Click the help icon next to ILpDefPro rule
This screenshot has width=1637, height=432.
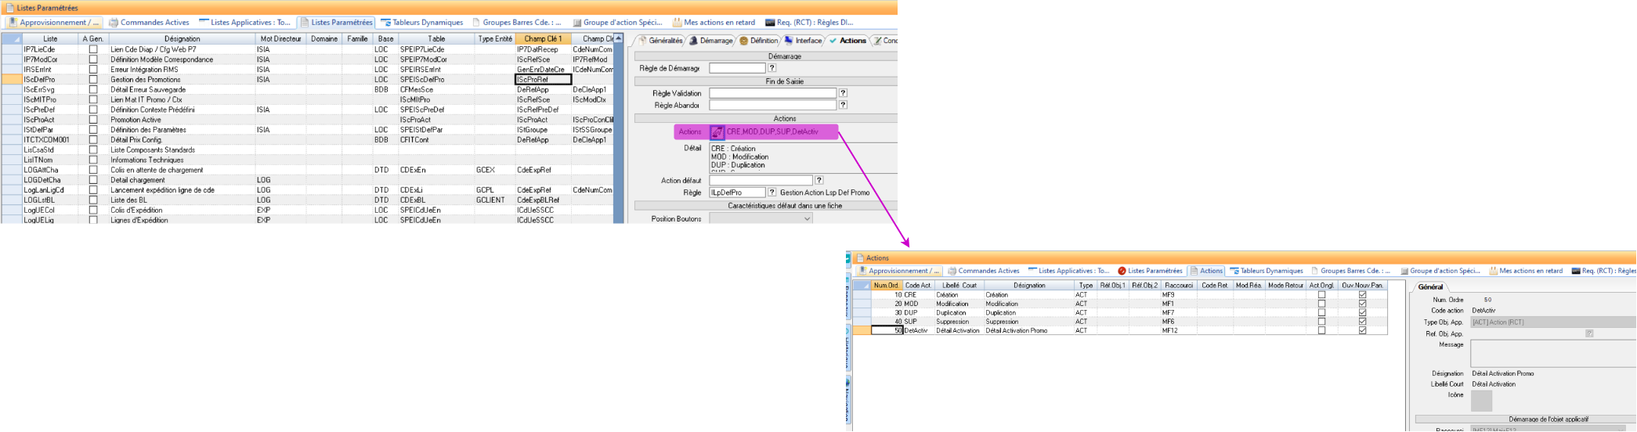pos(772,193)
